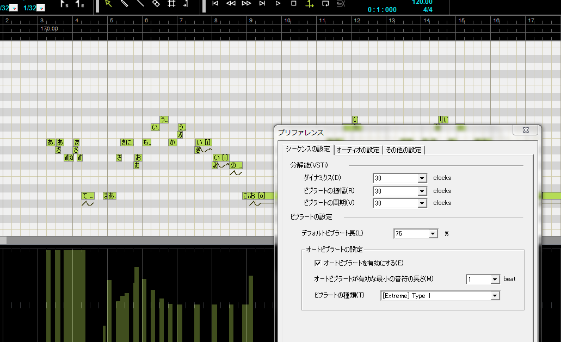Screen dimensions: 561x342
Task: Click measure 5 on the ruler
Action: point(111,20)
